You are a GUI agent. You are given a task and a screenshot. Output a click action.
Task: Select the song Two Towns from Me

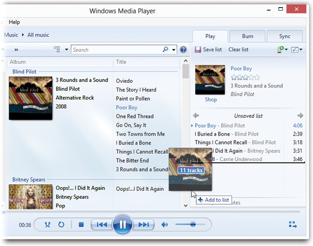coord(141,134)
